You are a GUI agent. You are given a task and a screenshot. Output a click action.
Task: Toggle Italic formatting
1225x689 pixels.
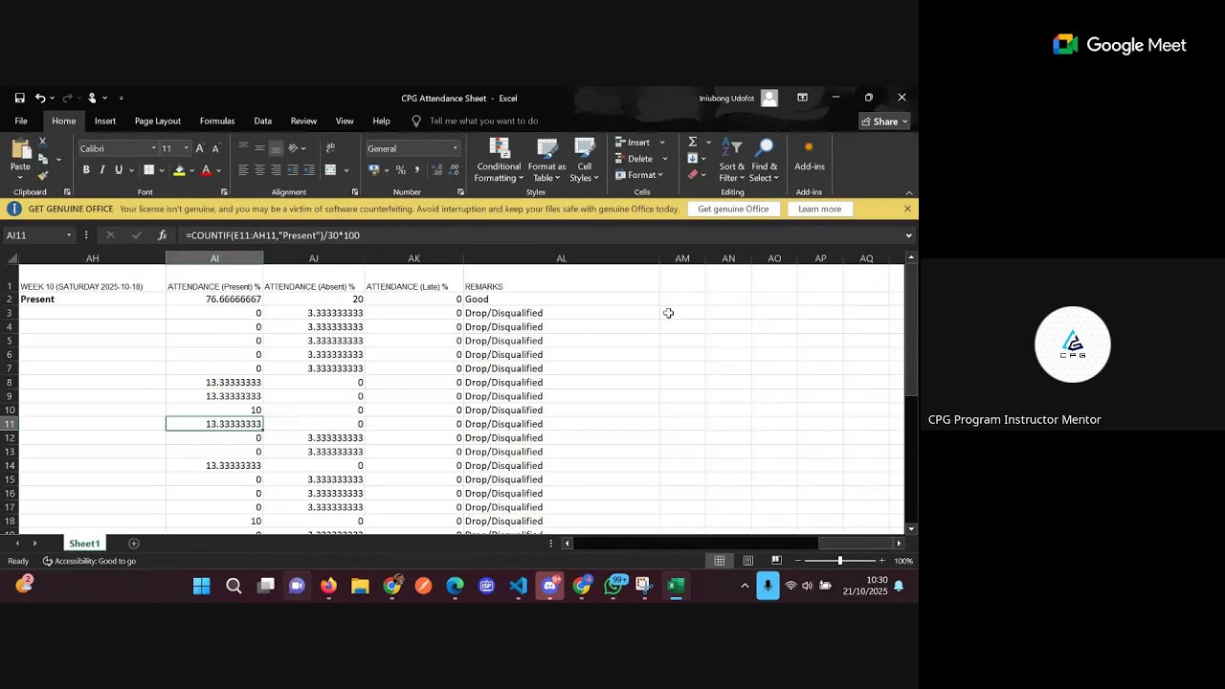[102, 170]
